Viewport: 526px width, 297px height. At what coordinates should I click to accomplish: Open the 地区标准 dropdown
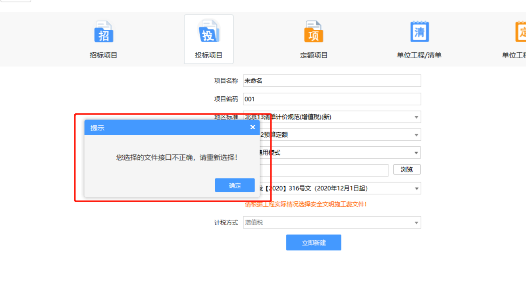416,117
